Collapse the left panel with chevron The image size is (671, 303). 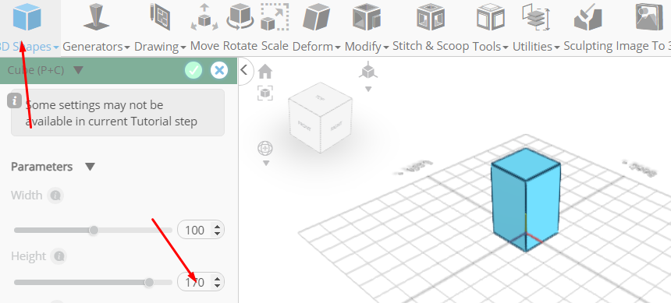(244, 69)
